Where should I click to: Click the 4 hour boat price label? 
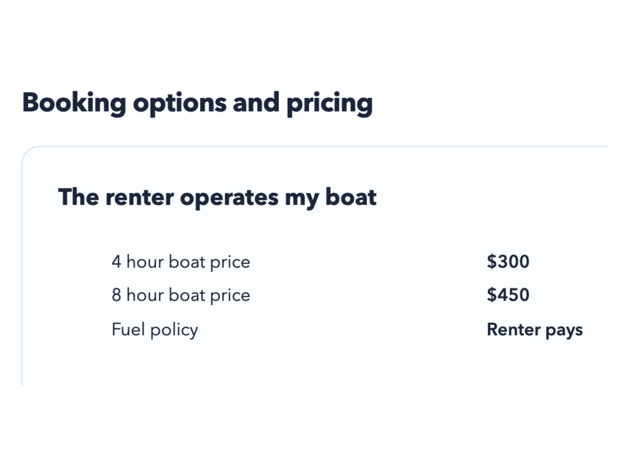181,261
